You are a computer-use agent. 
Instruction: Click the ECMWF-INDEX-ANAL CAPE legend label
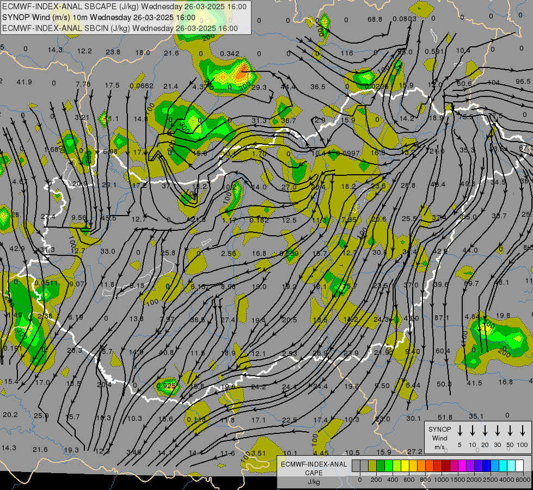tap(314, 468)
